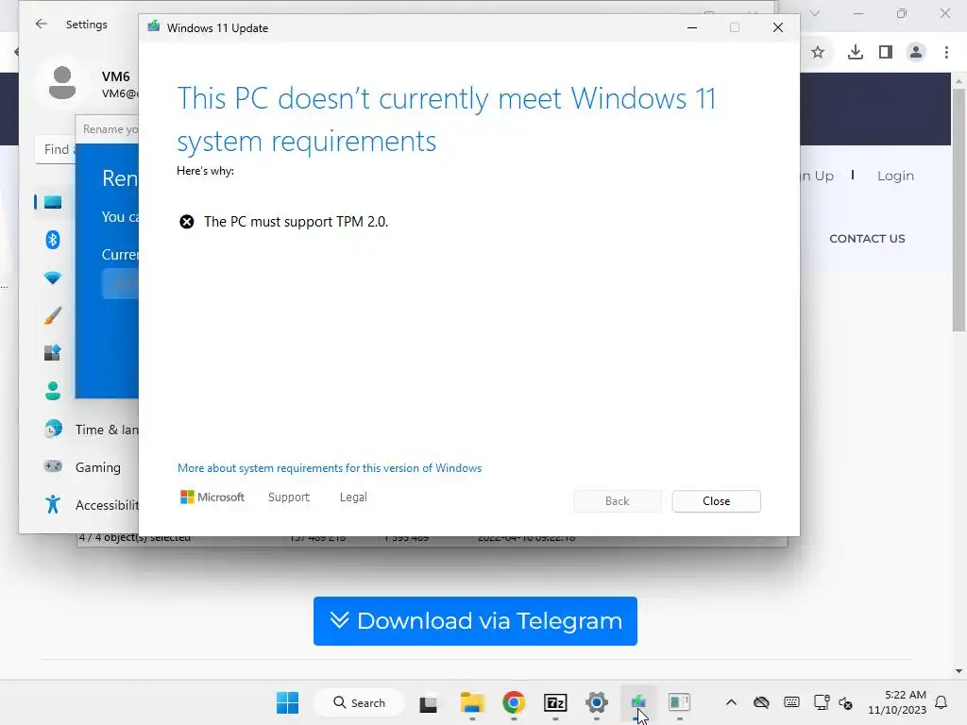Screen dimensions: 967x725
Task: Open the clock showing 5:22 AM
Action: [897, 702]
